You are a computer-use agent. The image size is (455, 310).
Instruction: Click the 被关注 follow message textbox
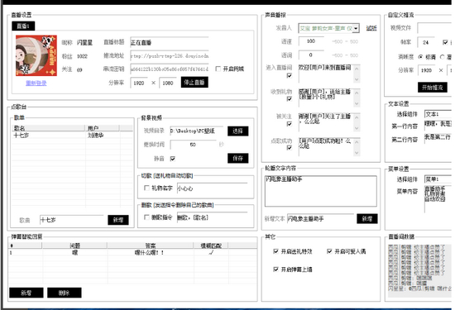326,122
